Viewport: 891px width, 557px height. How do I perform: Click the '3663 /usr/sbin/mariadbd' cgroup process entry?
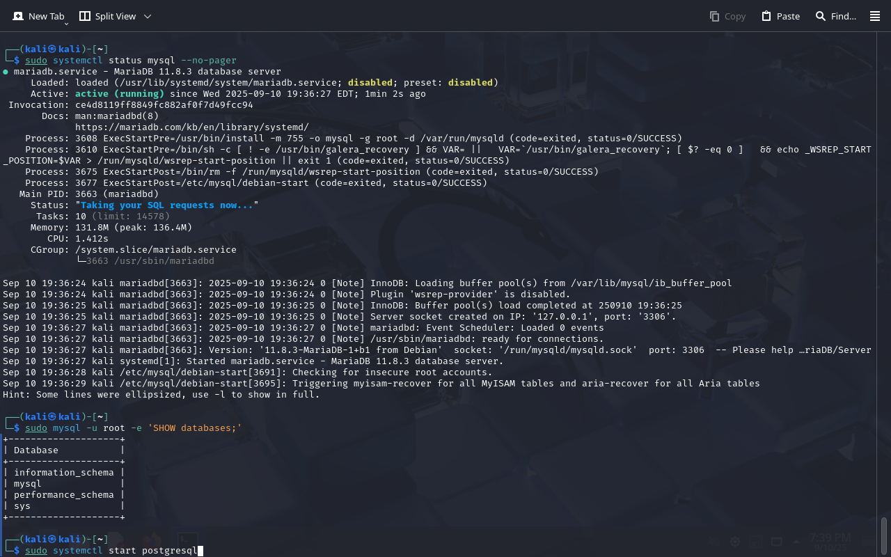click(150, 260)
